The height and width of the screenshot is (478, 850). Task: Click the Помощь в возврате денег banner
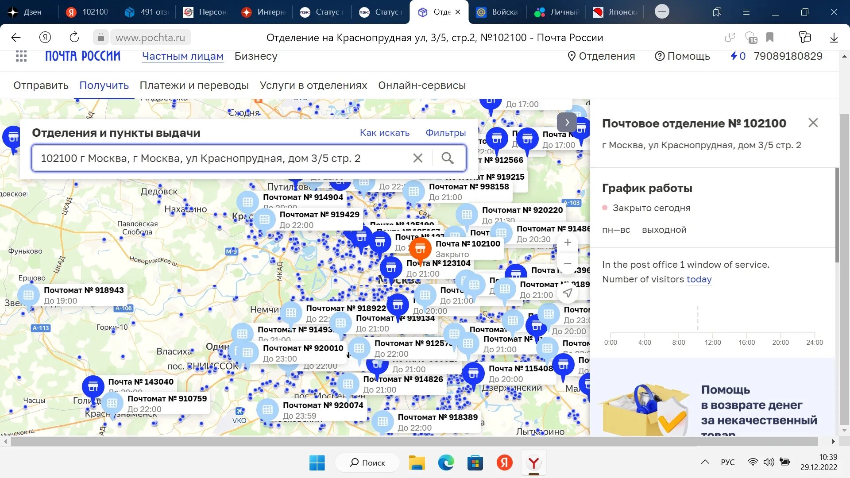coord(713,397)
